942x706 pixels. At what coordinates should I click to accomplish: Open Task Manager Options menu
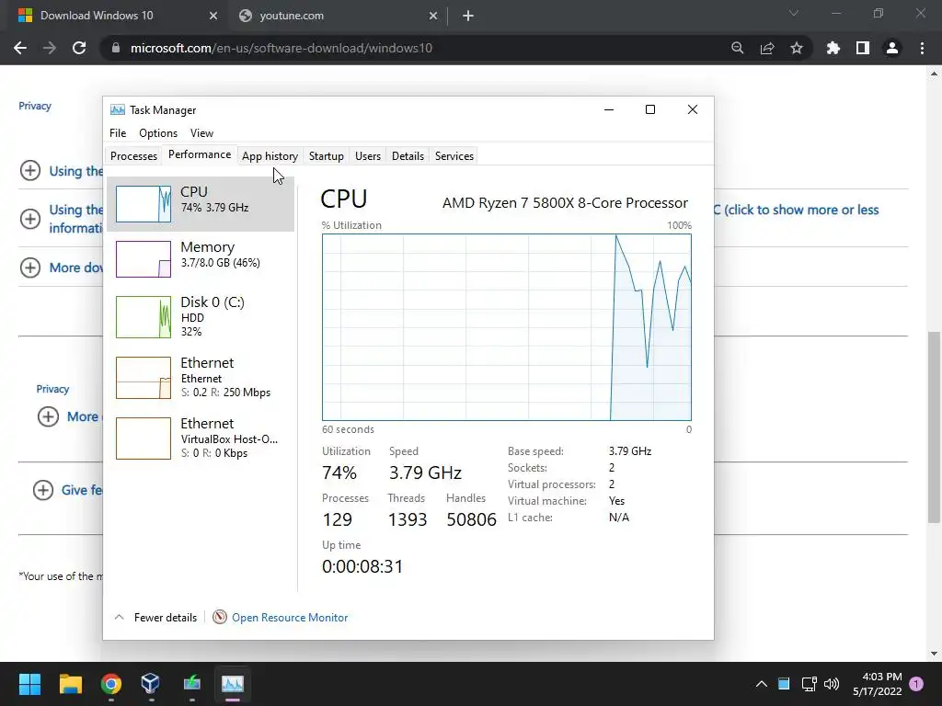point(158,133)
